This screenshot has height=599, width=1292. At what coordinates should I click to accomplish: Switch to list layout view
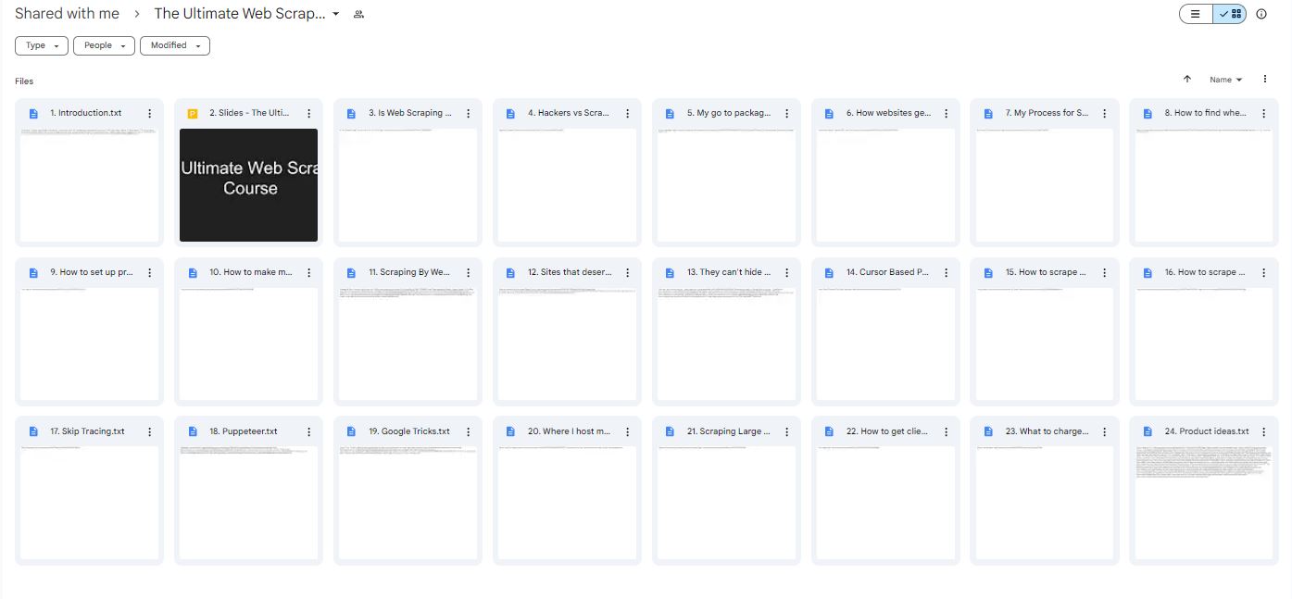(x=1196, y=14)
